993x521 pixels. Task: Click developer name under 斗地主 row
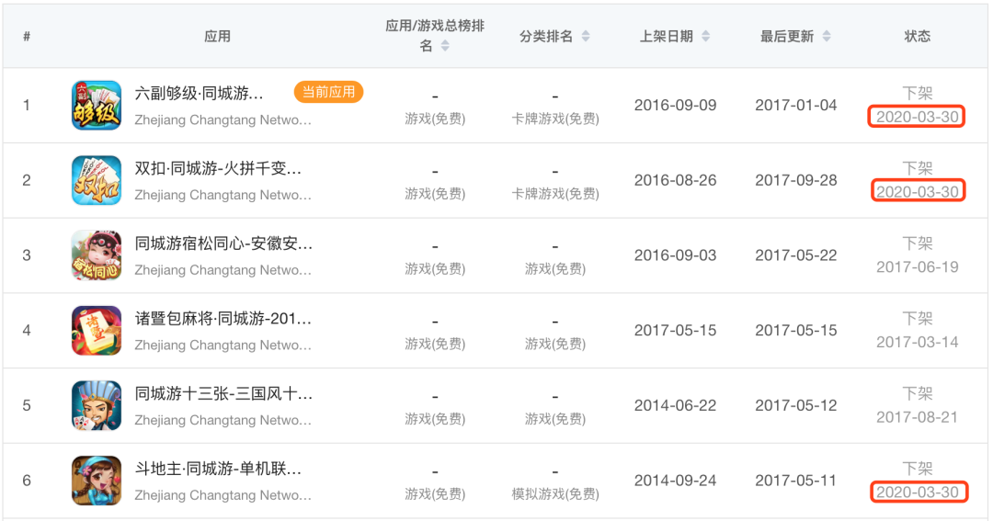pos(223,495)
